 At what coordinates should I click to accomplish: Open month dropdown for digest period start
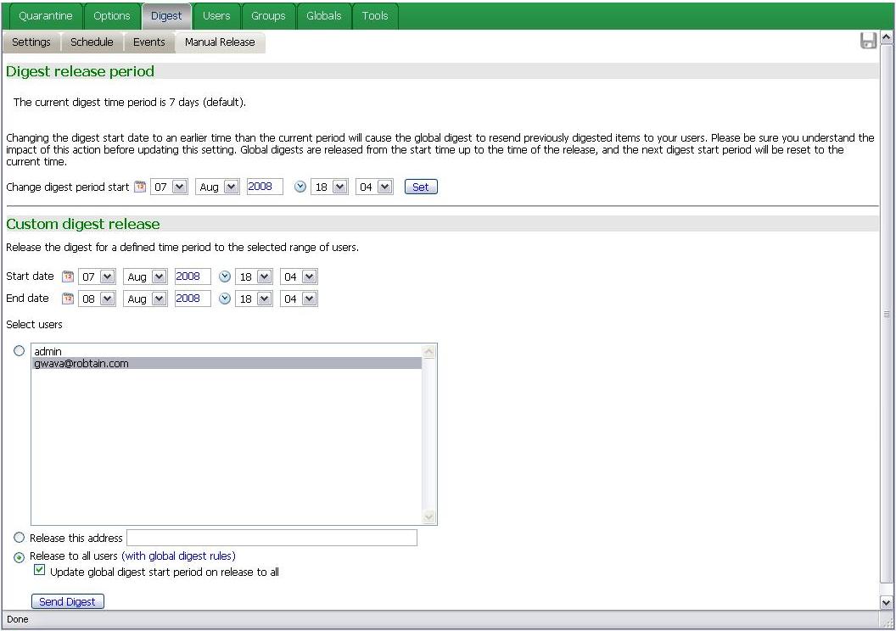[x=217, y=187]
